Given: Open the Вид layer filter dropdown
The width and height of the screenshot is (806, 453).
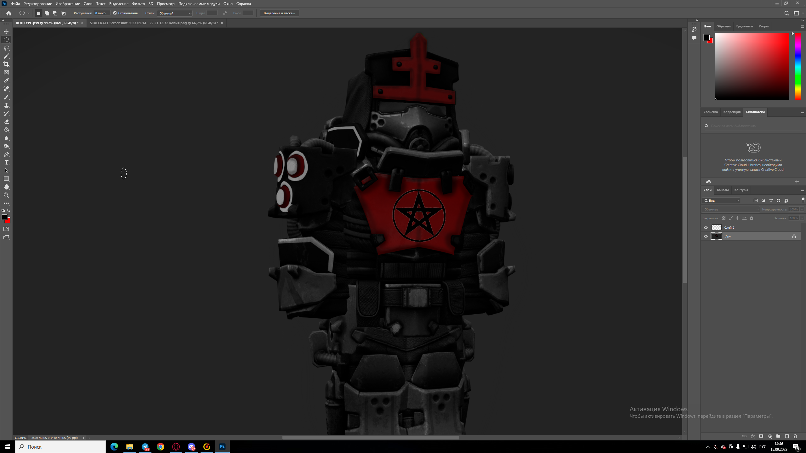Looking at the screenshot, I should pyautogui.click(x=721, y=200).
